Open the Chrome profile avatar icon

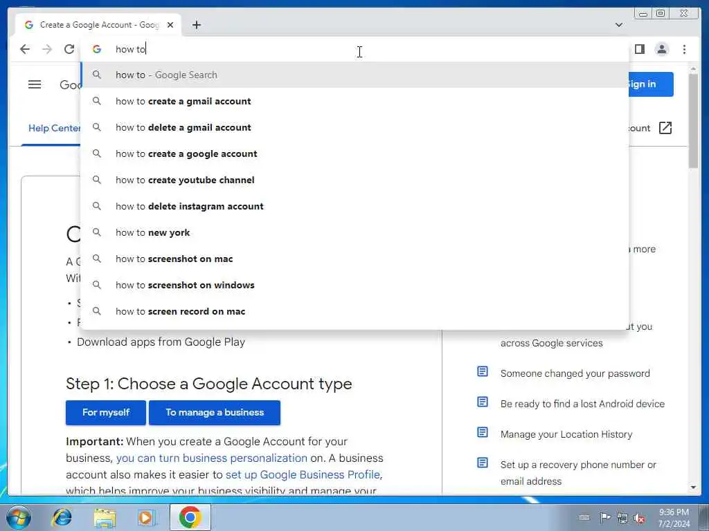click(661, 49)
